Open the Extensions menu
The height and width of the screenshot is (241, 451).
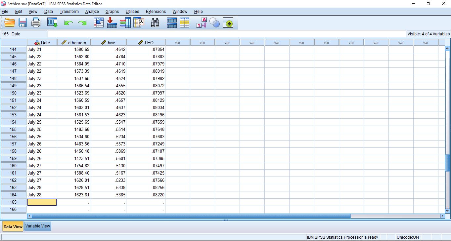pos(156,12)
